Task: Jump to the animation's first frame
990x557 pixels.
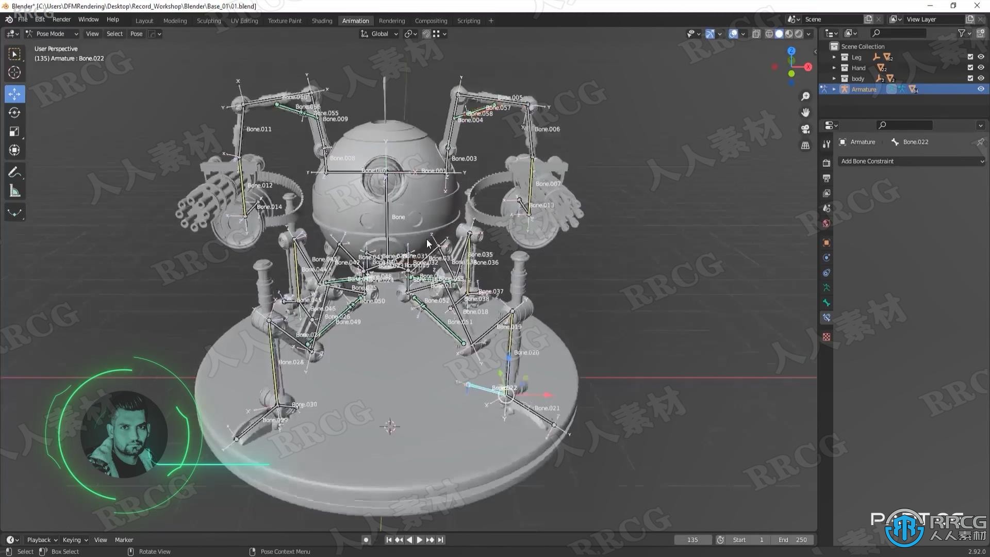Action: [389, 539]
